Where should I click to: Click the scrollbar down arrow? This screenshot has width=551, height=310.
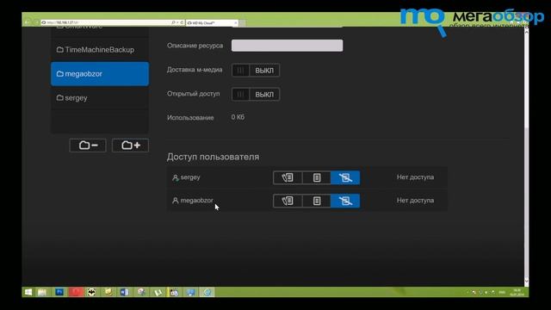coord(526,282)
